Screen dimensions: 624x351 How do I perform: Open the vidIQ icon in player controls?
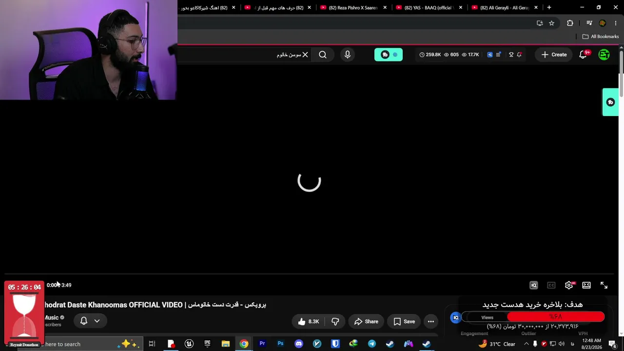coord(534,285)
